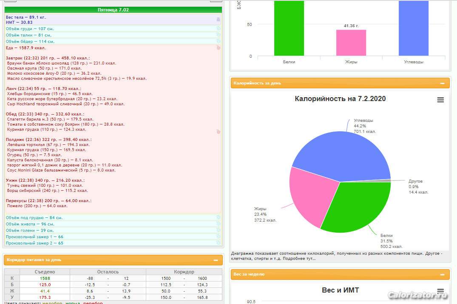The image size is (457, 304).
Task: Click the Лепёшка тортилья (67 гр.) item
Action: [48, 145]
